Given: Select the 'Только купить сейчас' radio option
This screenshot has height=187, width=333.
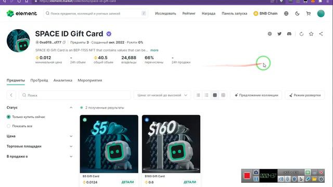Looking at the screenshot, I should pyautogui.click(x=8, y=117).
